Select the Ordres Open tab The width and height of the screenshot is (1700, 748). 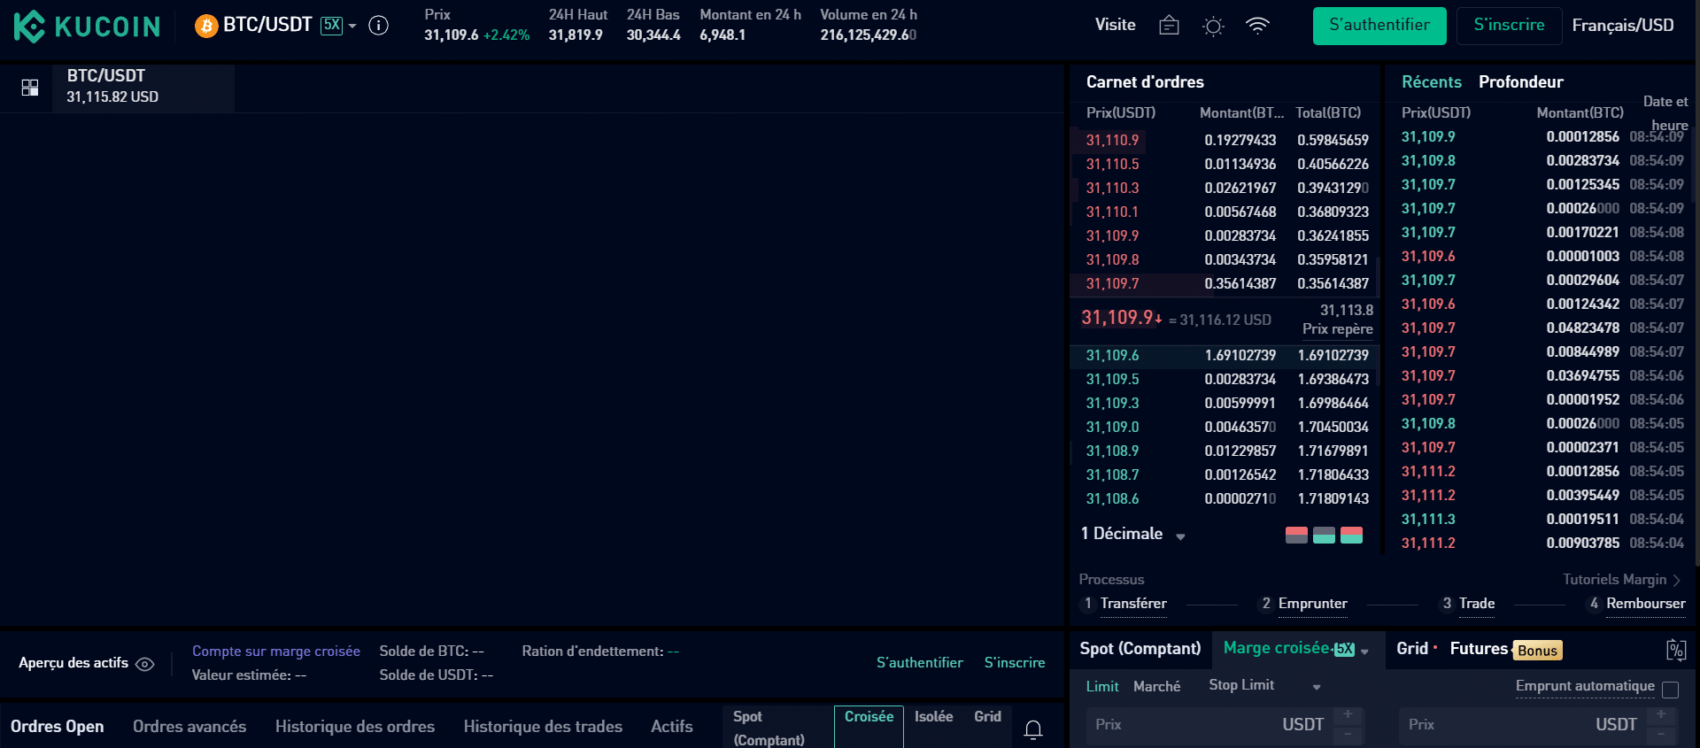pos(57,727)
